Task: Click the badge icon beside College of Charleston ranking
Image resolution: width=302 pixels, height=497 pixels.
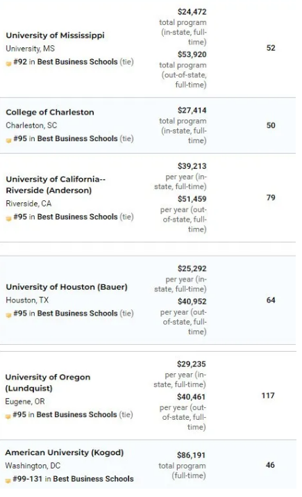Action: [8, 140]
